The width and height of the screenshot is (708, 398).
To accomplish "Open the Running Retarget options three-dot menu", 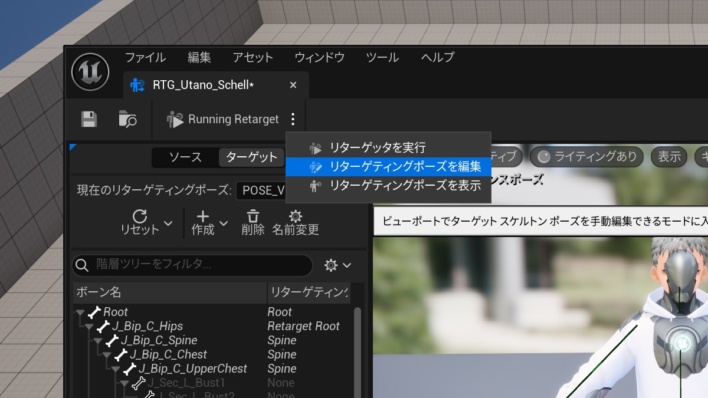I will coord(293,119).
